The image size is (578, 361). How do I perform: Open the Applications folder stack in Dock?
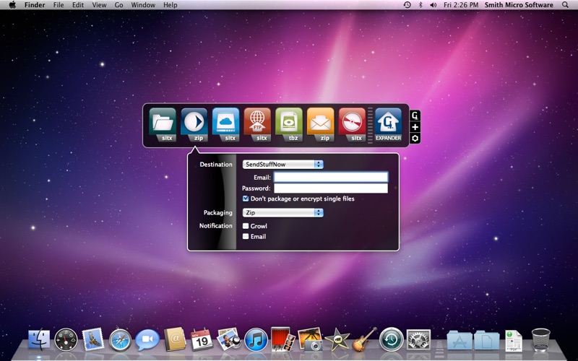[460, 339]
